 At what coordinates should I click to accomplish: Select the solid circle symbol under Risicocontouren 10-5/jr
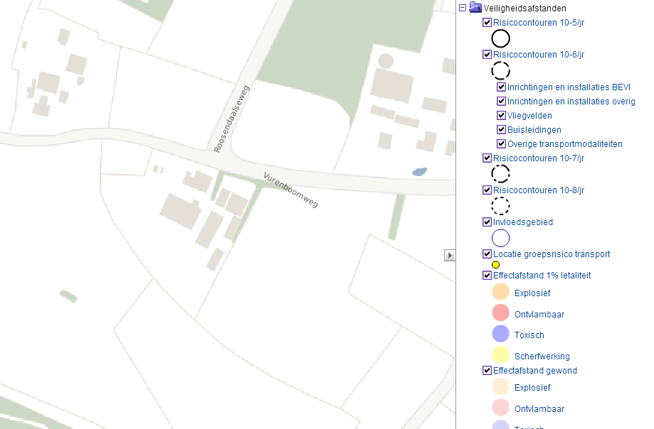(500, 38)
